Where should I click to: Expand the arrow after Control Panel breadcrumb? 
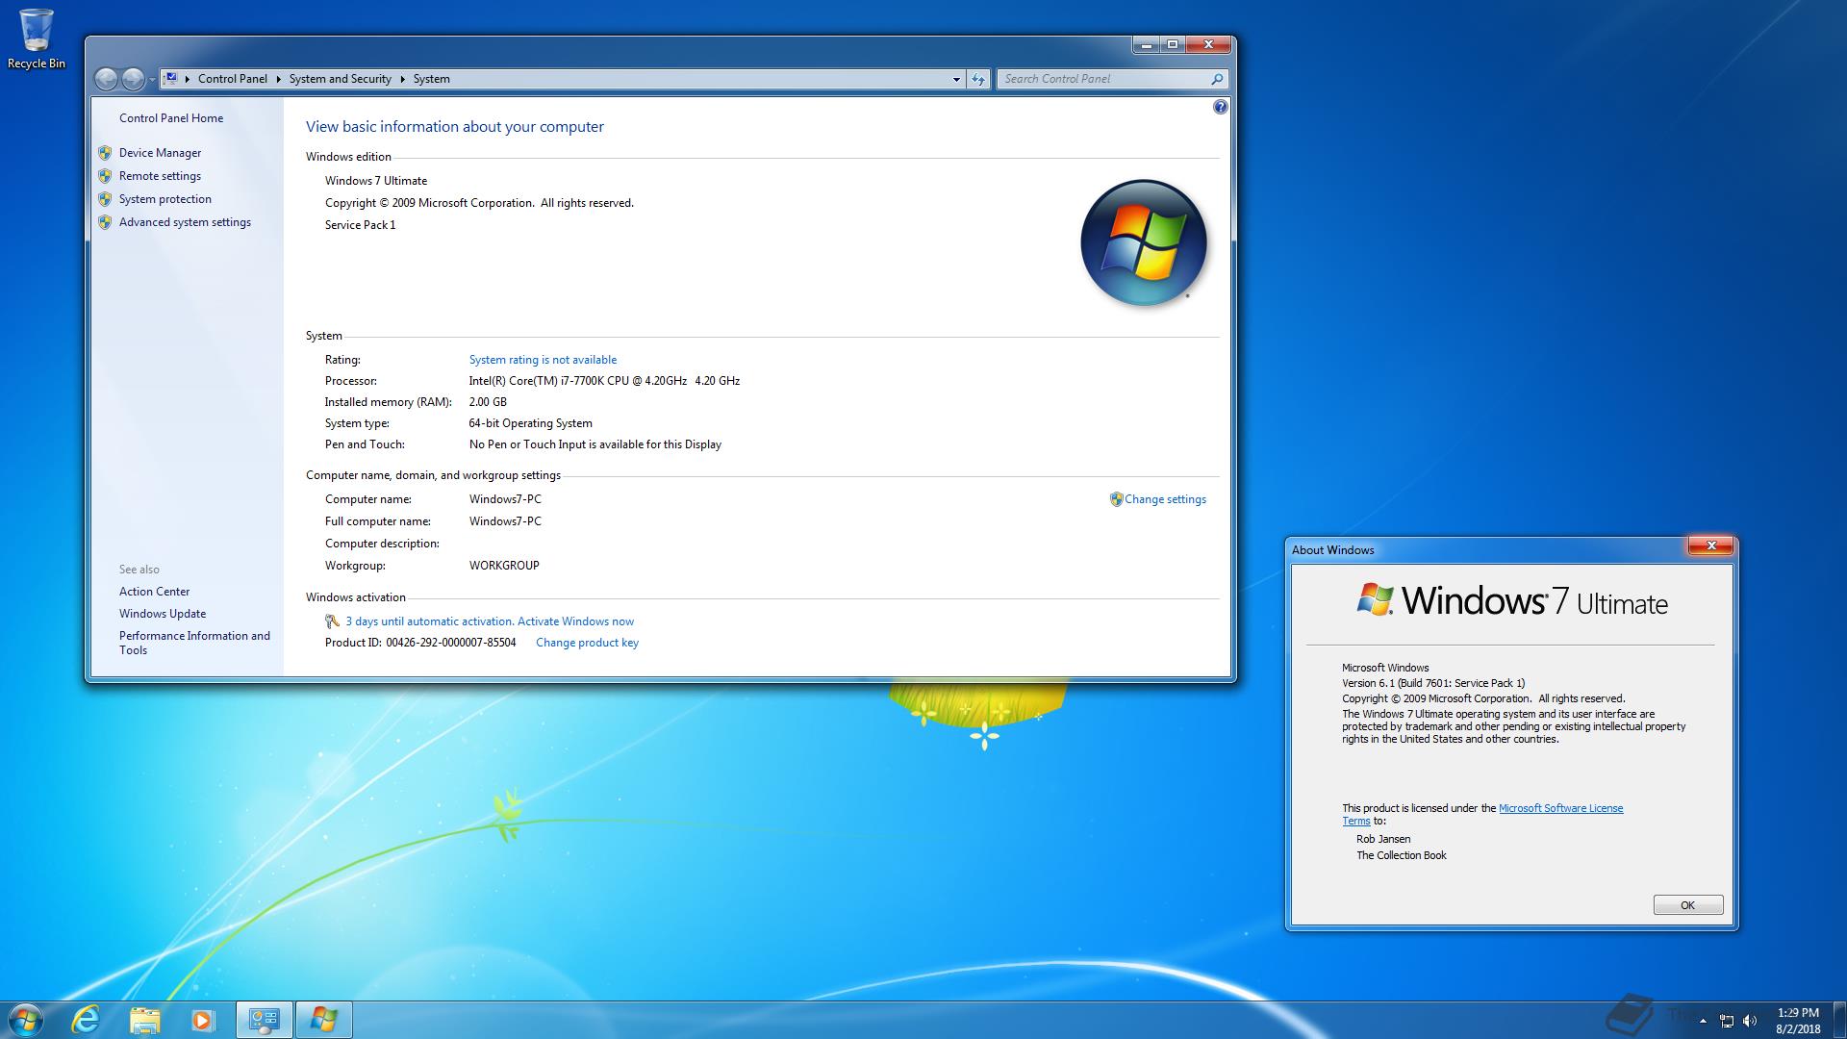click(278, 79)
